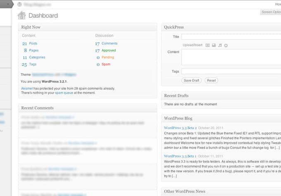Insert video via QuickPress upload icon
The image size is (281, 196).
tap(214, 45)
